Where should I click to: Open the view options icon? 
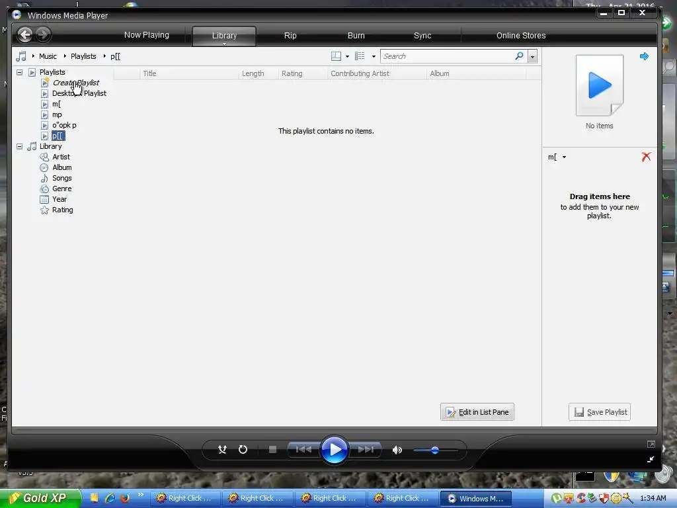[360, 56]
